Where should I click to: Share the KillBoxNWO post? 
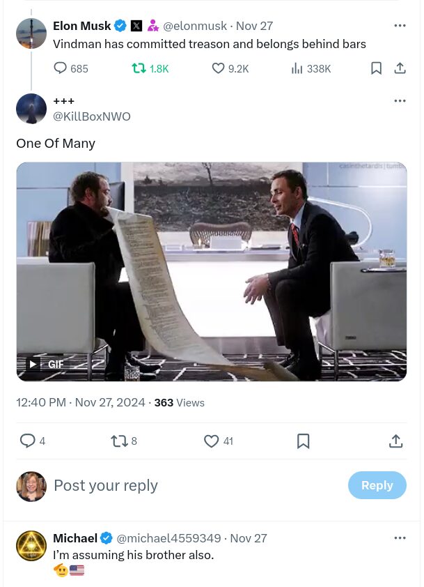tap(395, 441)
